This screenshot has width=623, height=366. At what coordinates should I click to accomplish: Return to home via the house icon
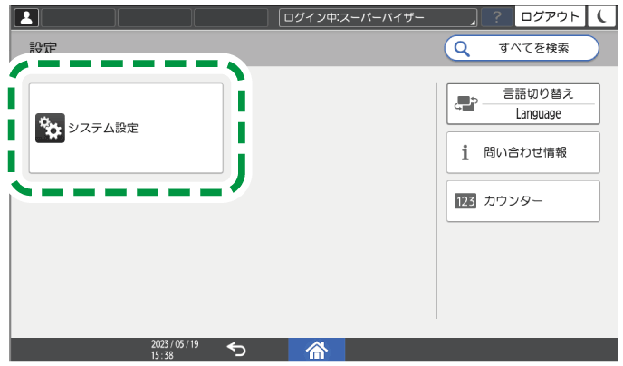(316, 350)
